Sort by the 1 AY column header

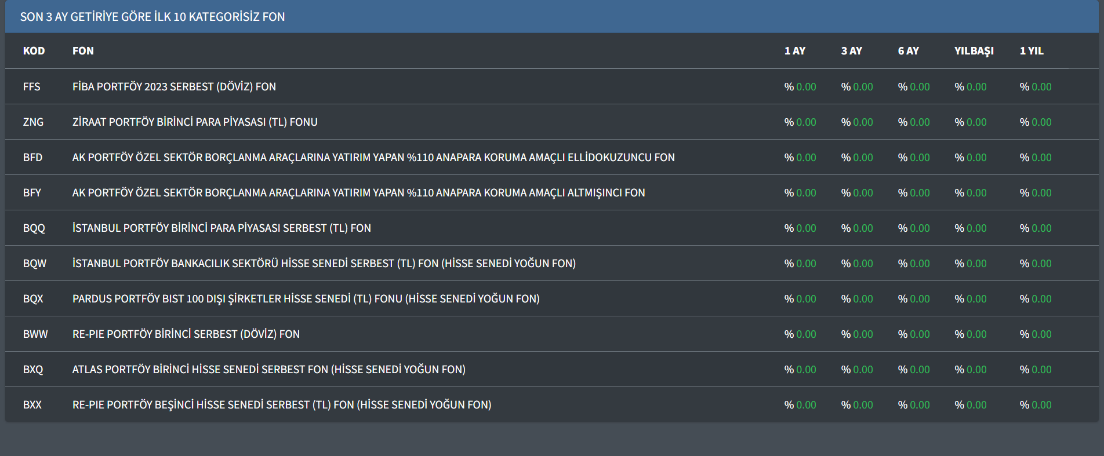(794, 51)
